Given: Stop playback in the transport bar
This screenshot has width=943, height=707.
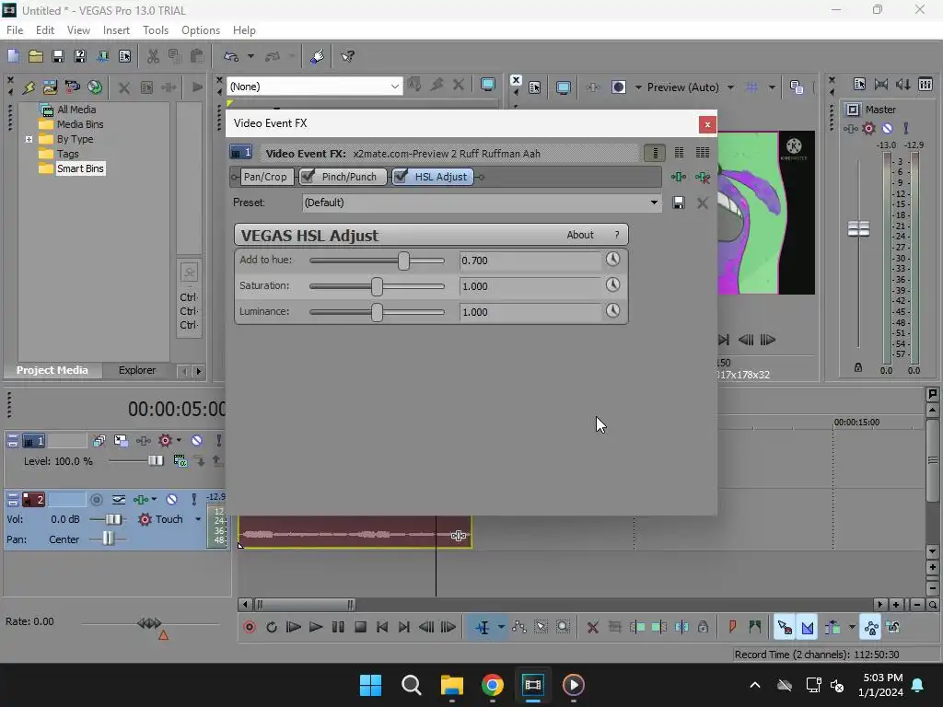Looking at the screenshot, I should 360,627.
